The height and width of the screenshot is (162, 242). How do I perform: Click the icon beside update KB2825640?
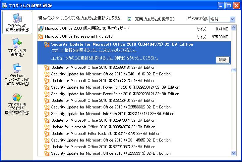47,101
